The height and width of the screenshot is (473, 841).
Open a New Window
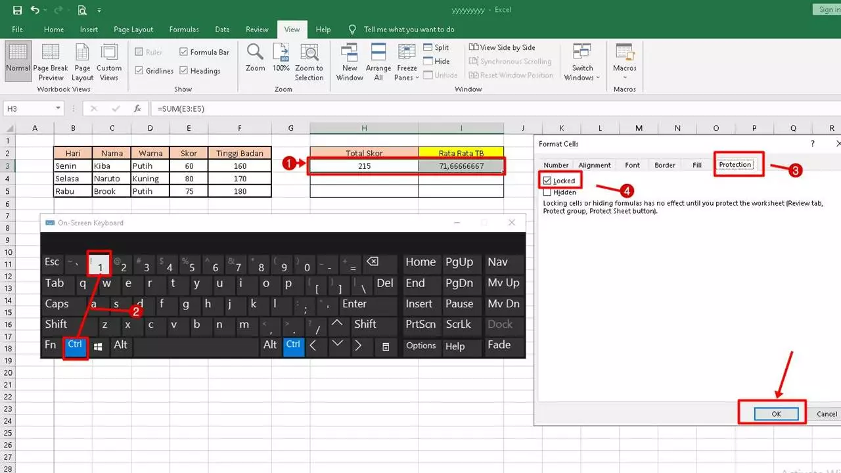349,61
